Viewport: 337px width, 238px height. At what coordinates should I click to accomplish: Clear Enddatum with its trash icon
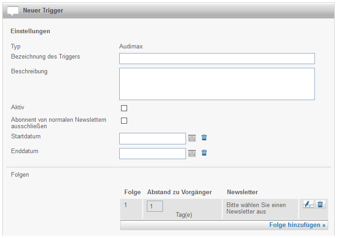pyautogui.click(x=204, y=153)
